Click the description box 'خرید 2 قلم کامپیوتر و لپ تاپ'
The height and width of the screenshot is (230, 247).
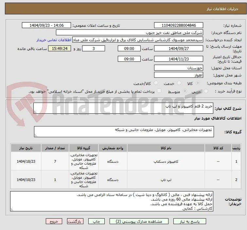pyautogui.click(x=123, y=108)
